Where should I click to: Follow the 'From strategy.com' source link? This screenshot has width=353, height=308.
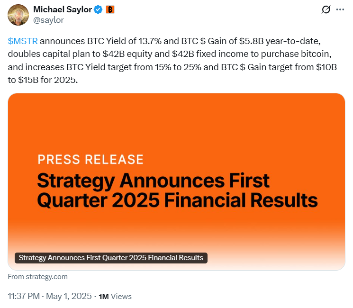[38, 277]
